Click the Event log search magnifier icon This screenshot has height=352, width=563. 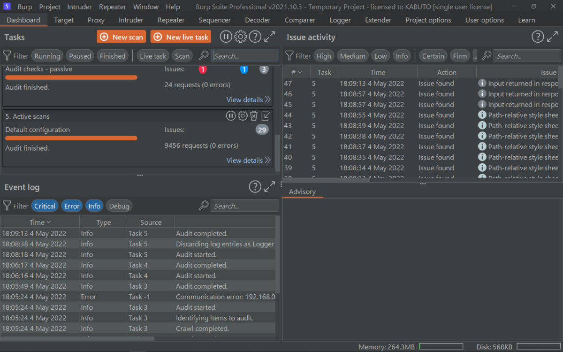(x=204, y=206)
